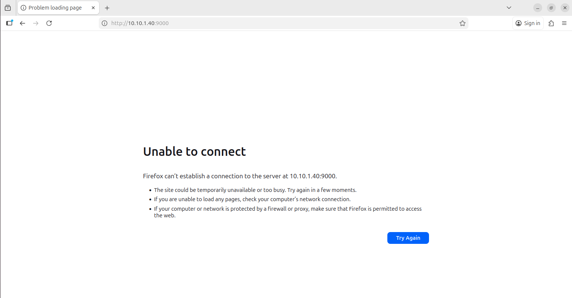View site information icon in address bar
Screen dimensions: 572x298
click(105, 23)
